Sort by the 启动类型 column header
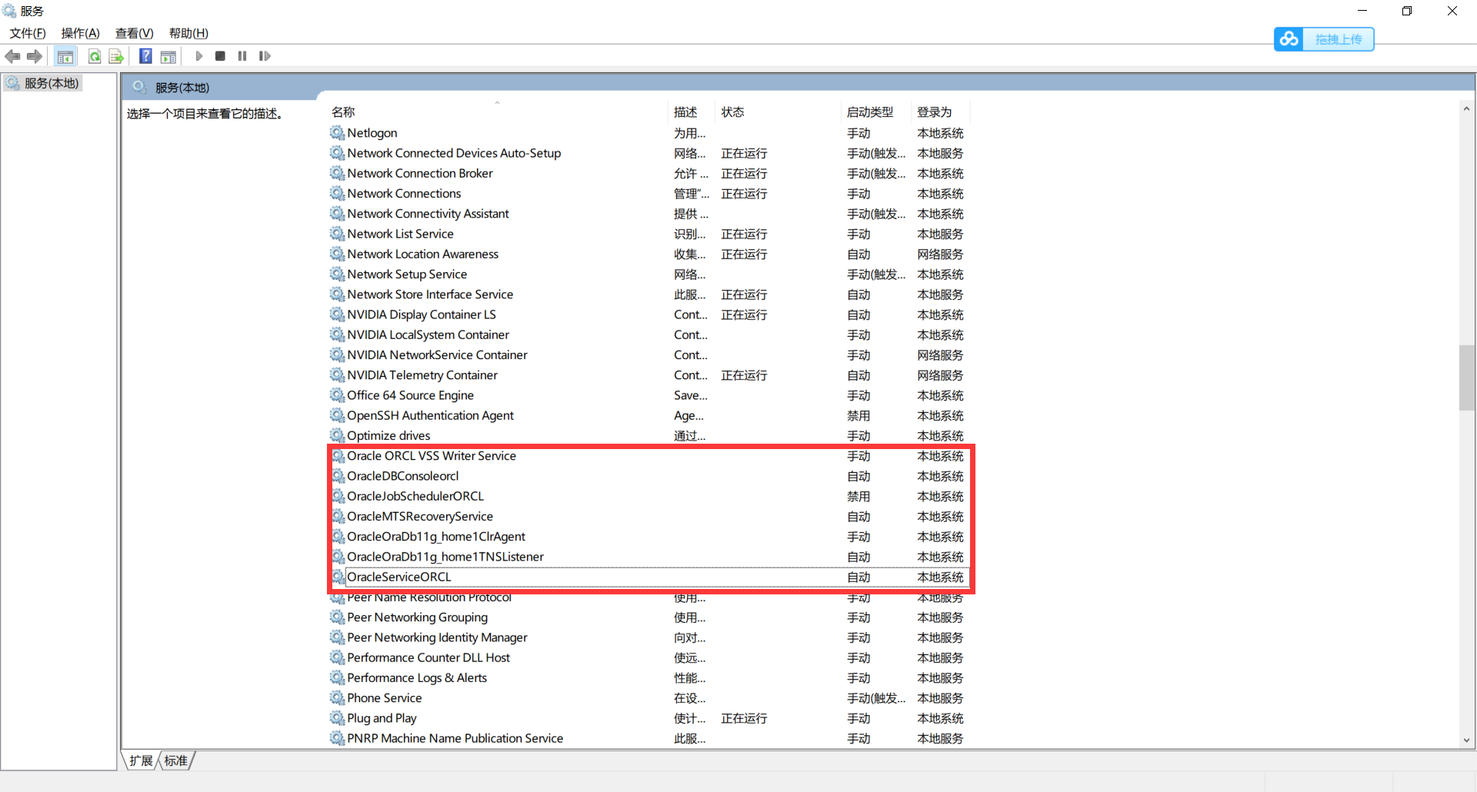 [x=876, y=112]
